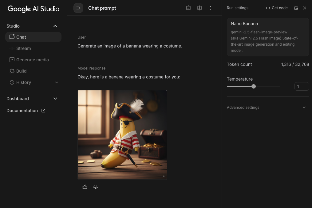Collapse the Studio section chevron
Screen dimensions: 312x208
[55, 26]
